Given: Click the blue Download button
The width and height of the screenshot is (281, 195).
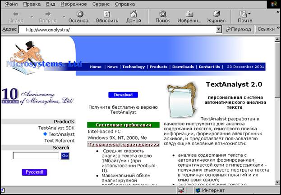Looking at the screenshot, I should 123,95.
